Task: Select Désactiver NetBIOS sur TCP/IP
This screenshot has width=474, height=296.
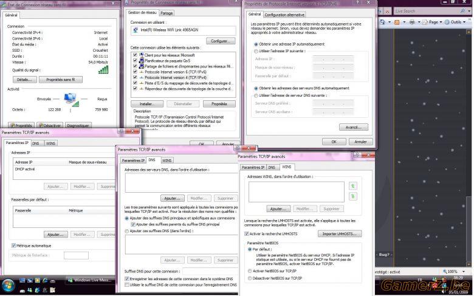Action: (x=250, y=278)
